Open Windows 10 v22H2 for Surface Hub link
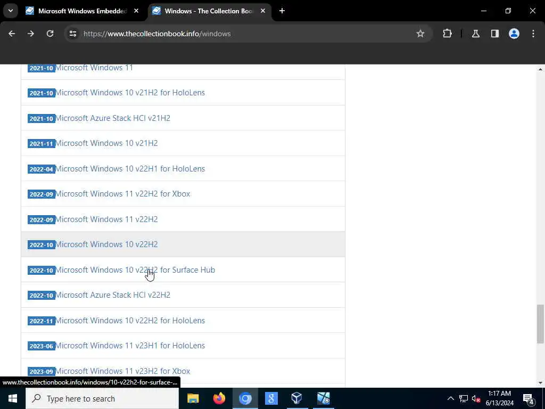This screenshot has width=545, height=409. (x=135, y=270)
